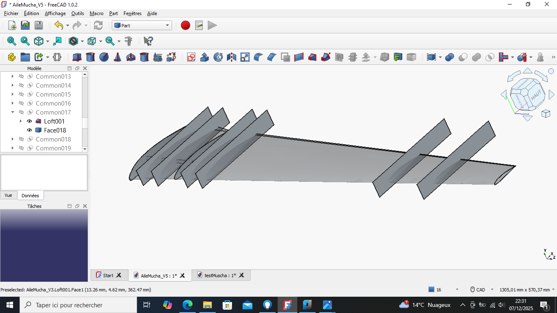This screenshot has height=313, width=557.
Task: Click the HAUT face on navigation cube
Action: (x=536, y=94)
